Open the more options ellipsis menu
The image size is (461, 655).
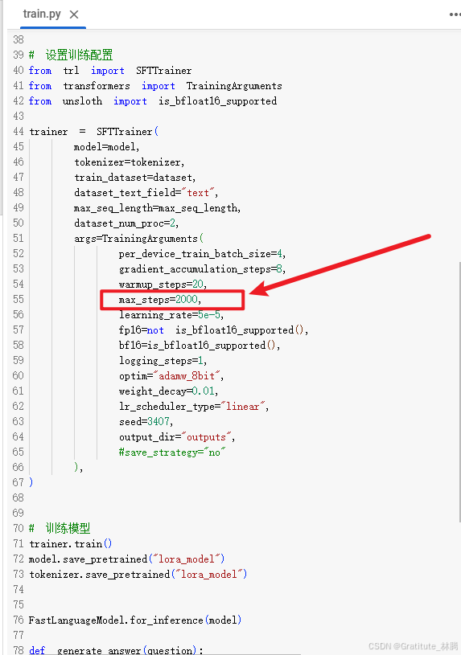pos(455,14)
